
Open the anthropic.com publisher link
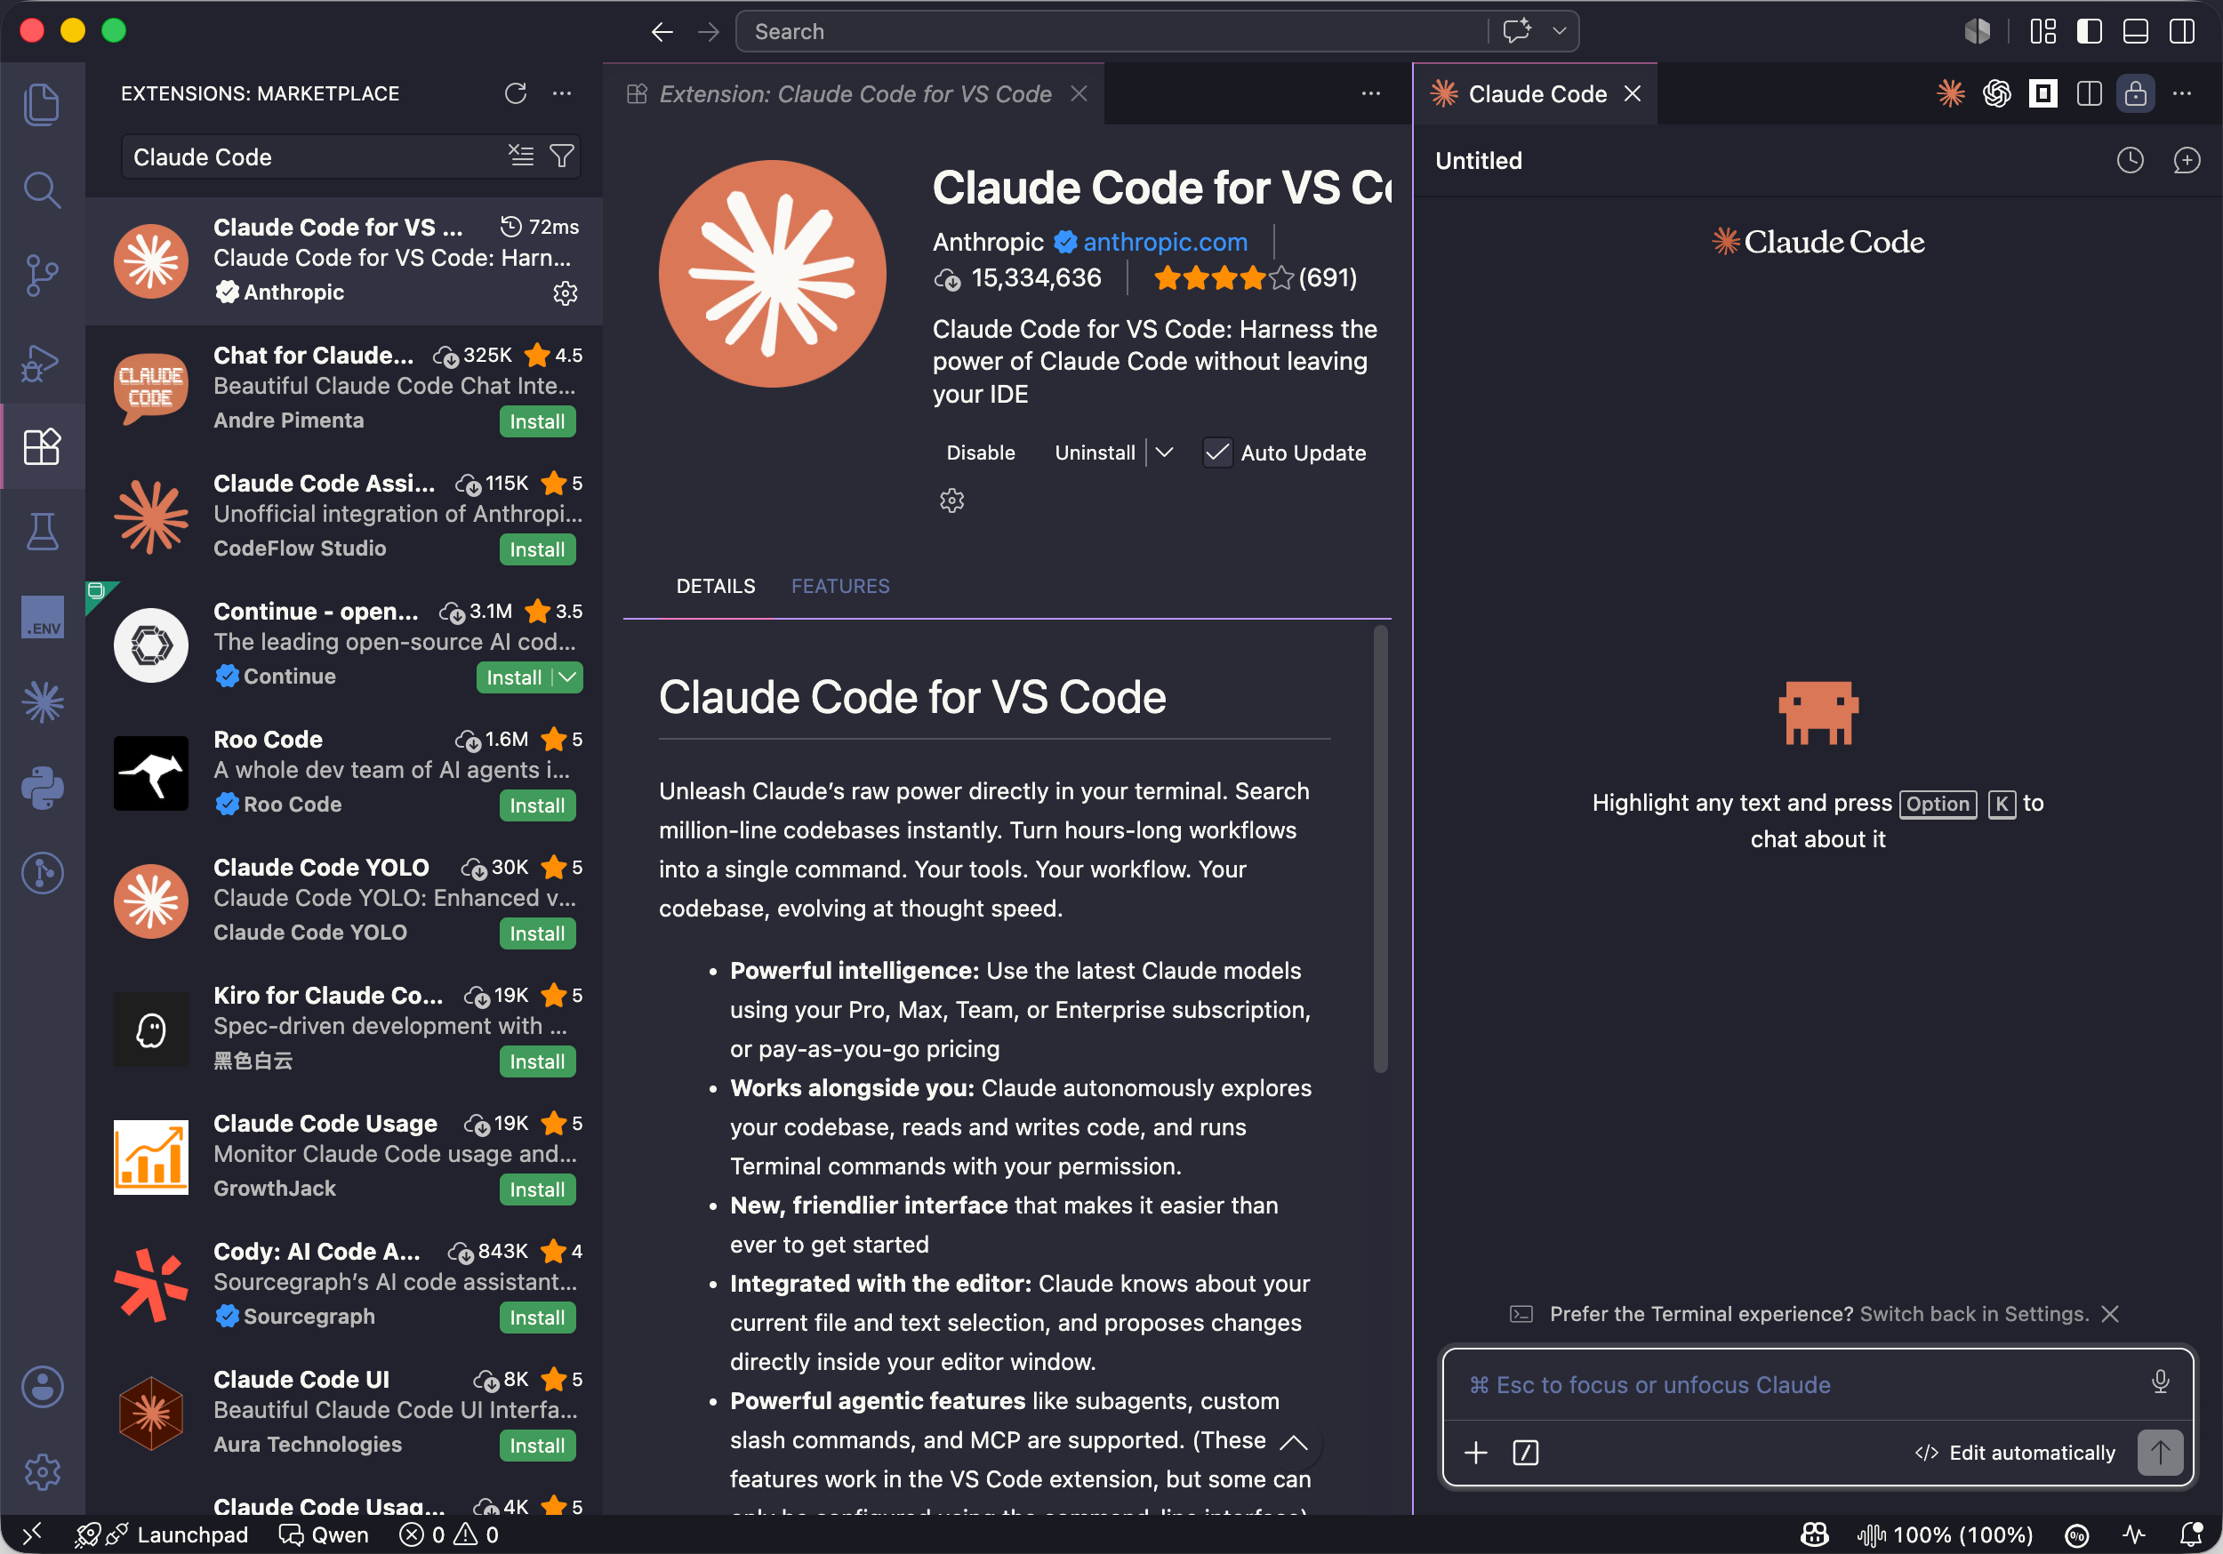[x=1166, y=242]
